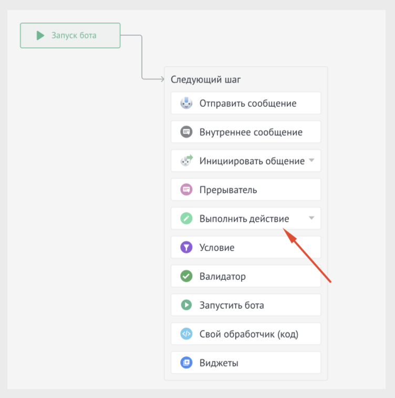Click the blue code icon for Свой обработчик
This screenshot has height=398, width=395.
coord(186,334)
